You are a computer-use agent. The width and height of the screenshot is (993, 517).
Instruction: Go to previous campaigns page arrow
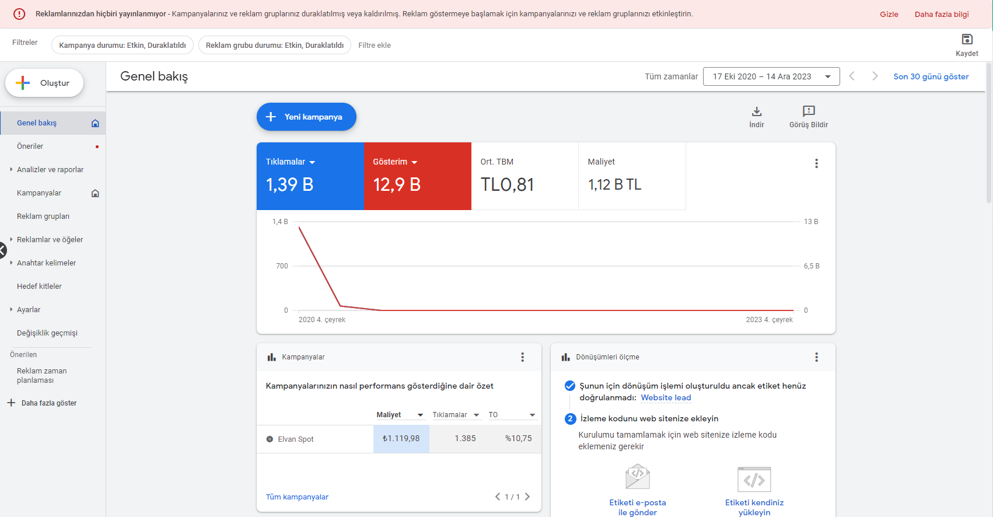[498, 497]
